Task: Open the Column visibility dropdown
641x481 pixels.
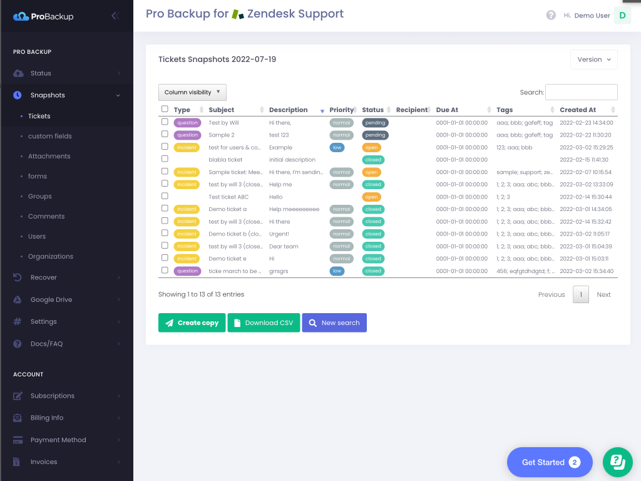Action: pos(192,92)
